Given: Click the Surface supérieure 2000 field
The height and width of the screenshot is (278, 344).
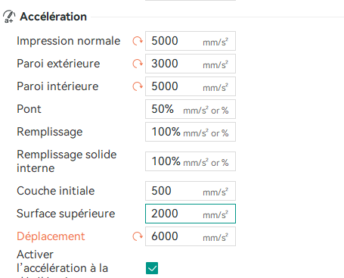Looking at the screenshot, I should point(191,214).
